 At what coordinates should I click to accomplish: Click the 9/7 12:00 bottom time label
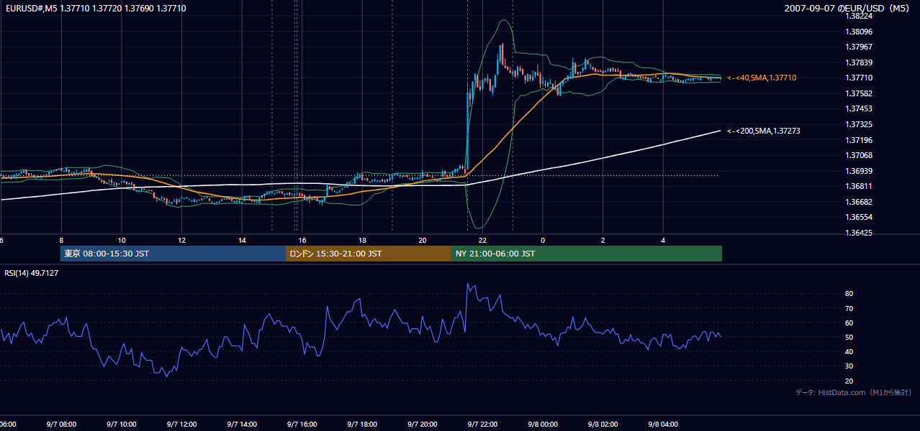(181, 425)
